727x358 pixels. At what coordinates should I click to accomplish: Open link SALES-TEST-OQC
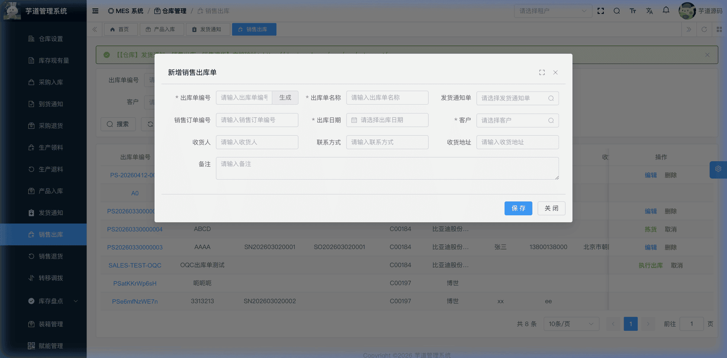[135, 265]
